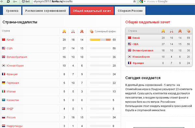Open the Расписание соревнований tab

45,11
